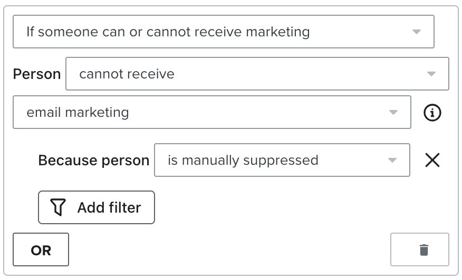Click the 'is manually suppressed' reason text
462x280 pixels.
click(x=243, y=160)
